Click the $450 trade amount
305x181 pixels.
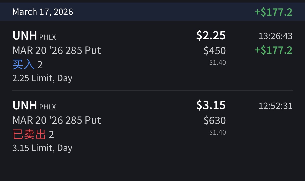(215, 51)
